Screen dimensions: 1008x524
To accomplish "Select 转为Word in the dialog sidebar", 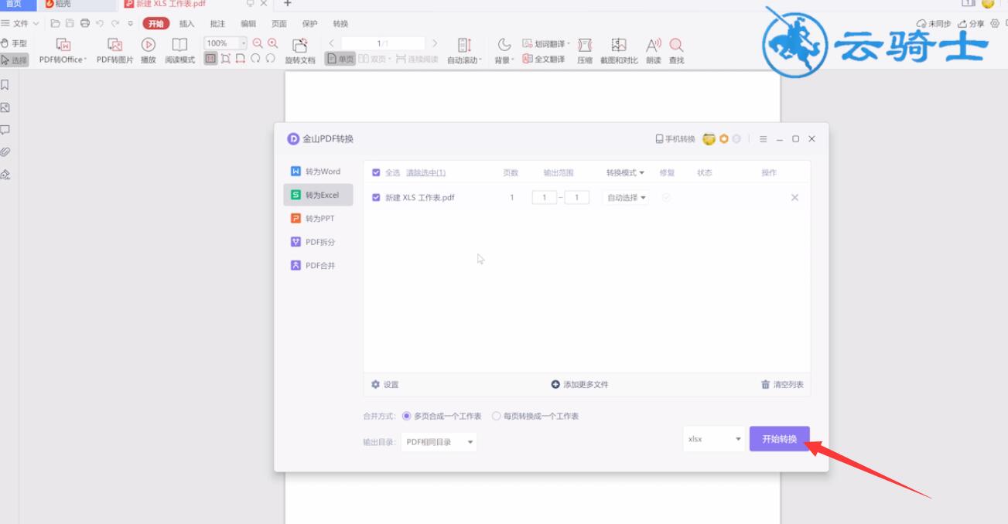I will [x=318, y=172].
